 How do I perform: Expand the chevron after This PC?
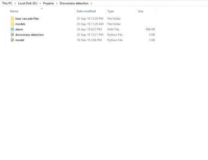[x=15, y=3]
